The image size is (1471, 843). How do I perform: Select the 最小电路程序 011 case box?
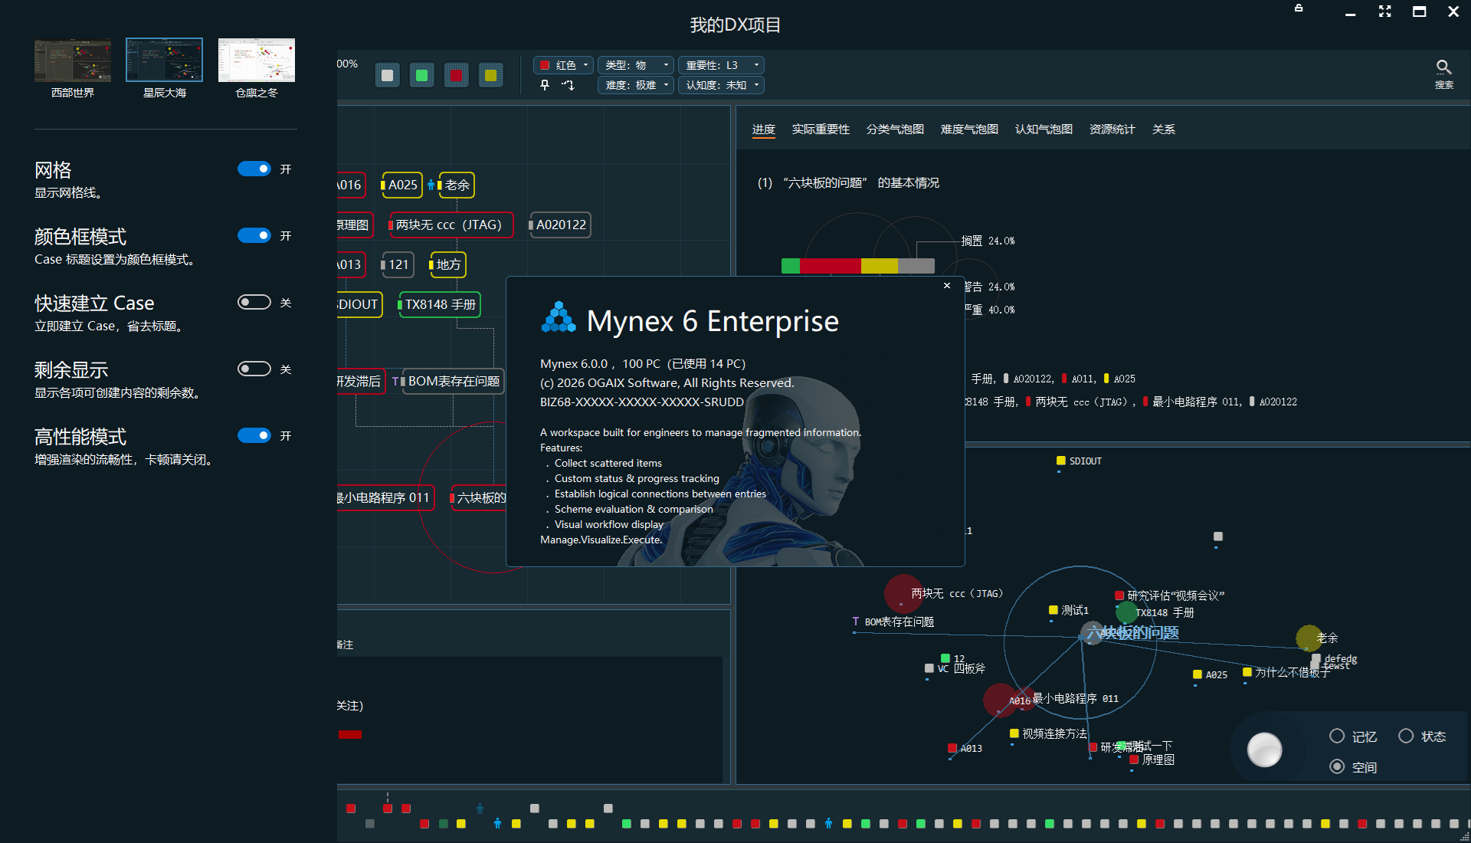pyautogui.click(x=385, y=497)
